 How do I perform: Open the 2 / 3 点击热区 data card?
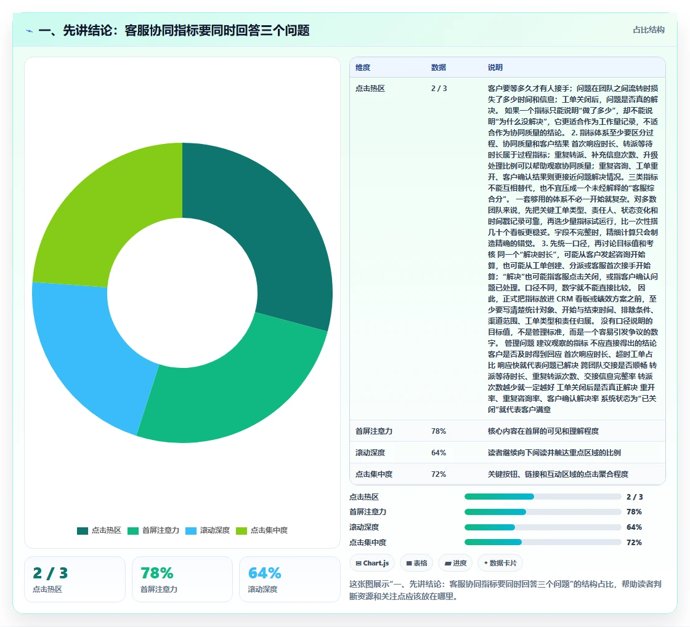75,580
